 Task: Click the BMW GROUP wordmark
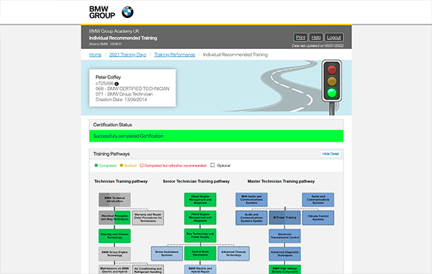coord(102,12)
